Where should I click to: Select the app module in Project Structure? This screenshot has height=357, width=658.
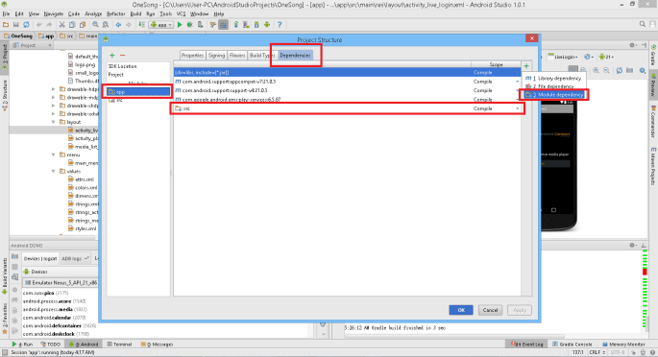click(x=138, y=92)
